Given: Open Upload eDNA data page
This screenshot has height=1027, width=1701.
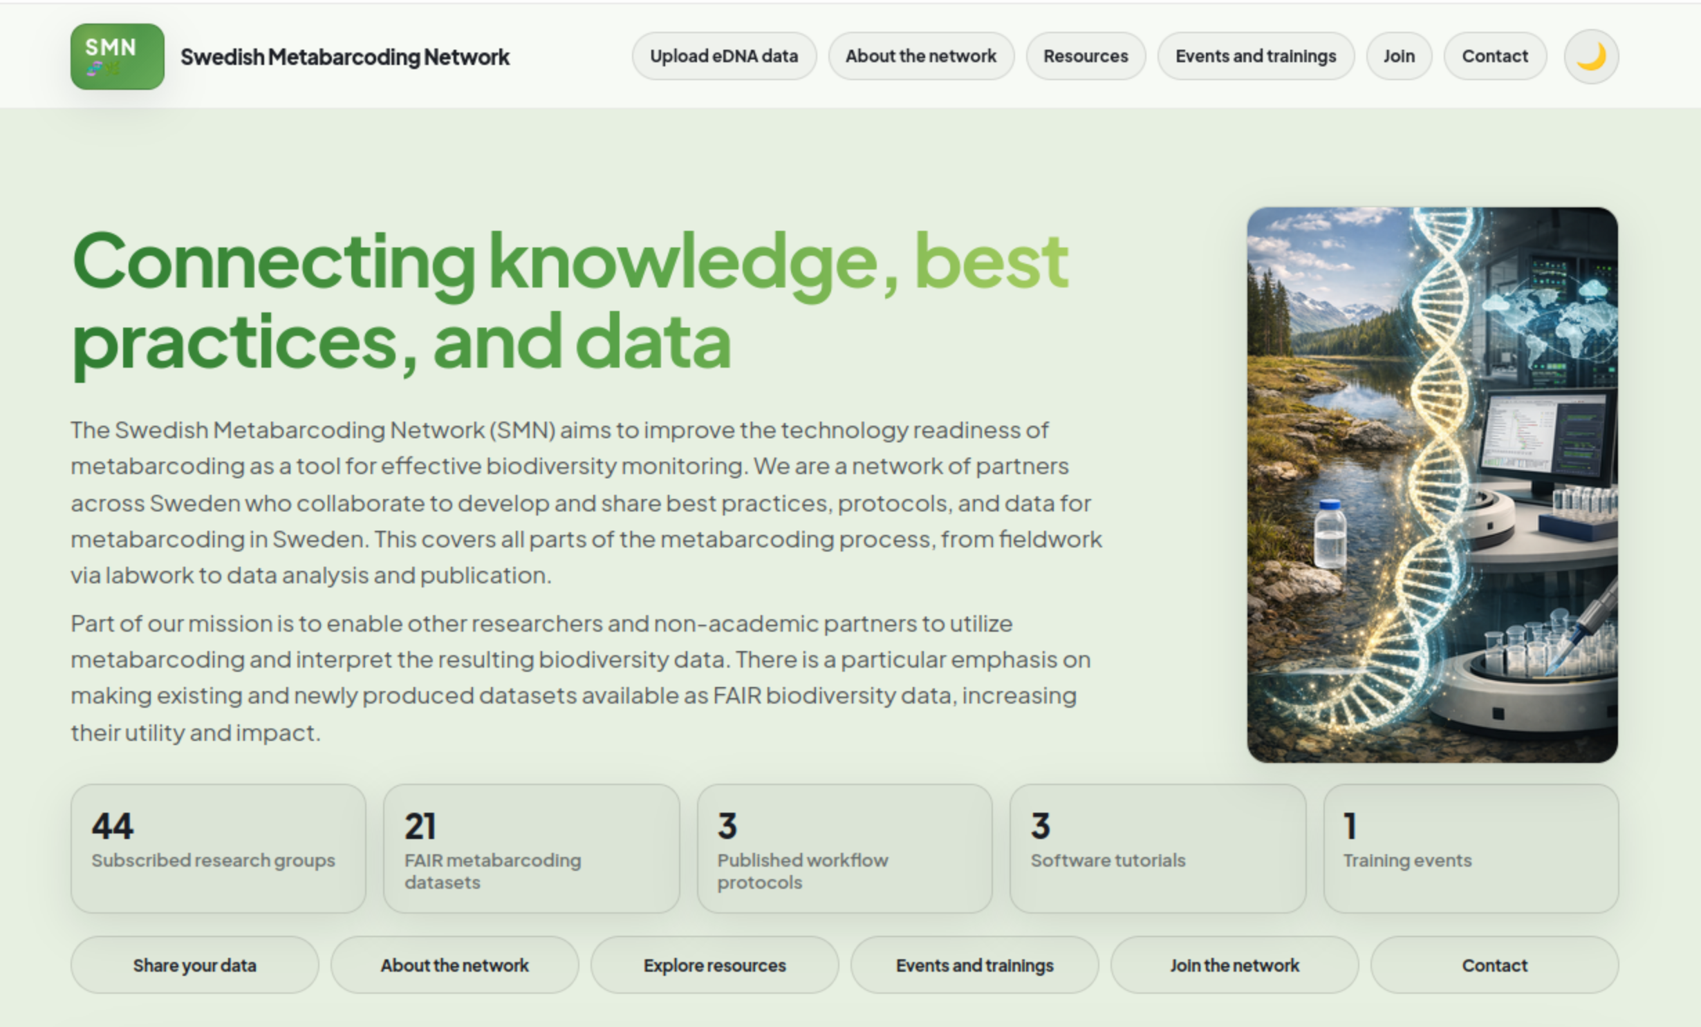Looking at the screenshot, I should point(723,57).
